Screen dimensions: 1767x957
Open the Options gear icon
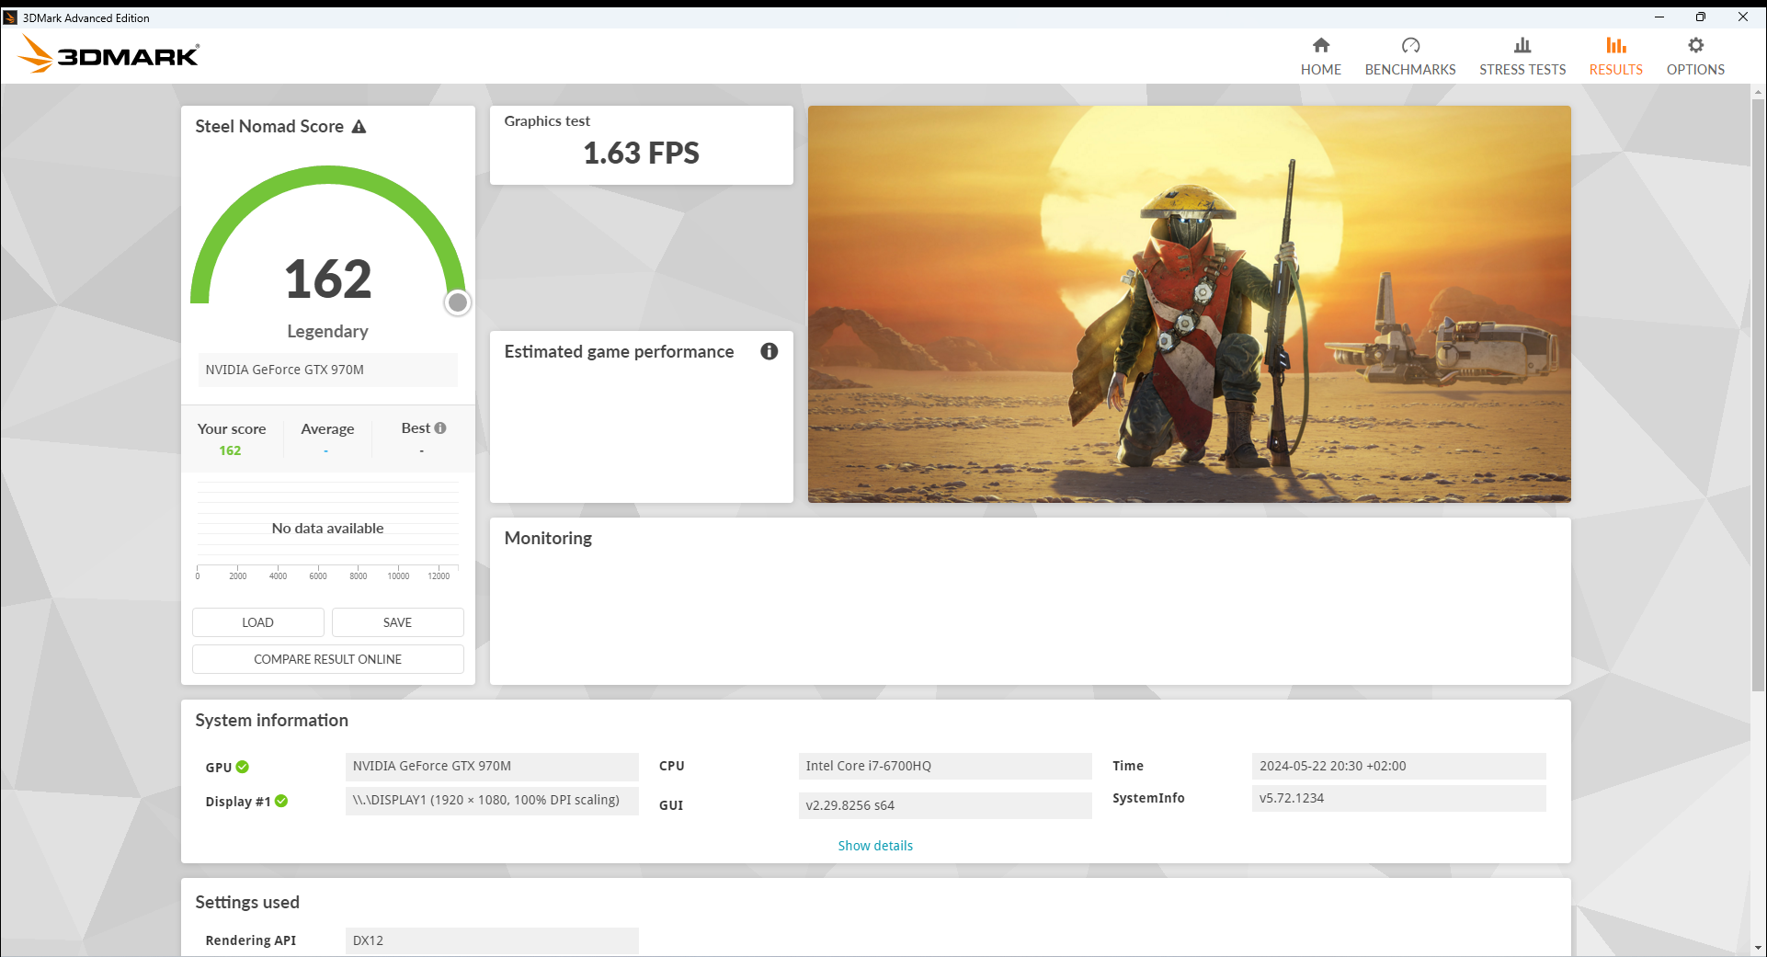[x=1695, y=45]
